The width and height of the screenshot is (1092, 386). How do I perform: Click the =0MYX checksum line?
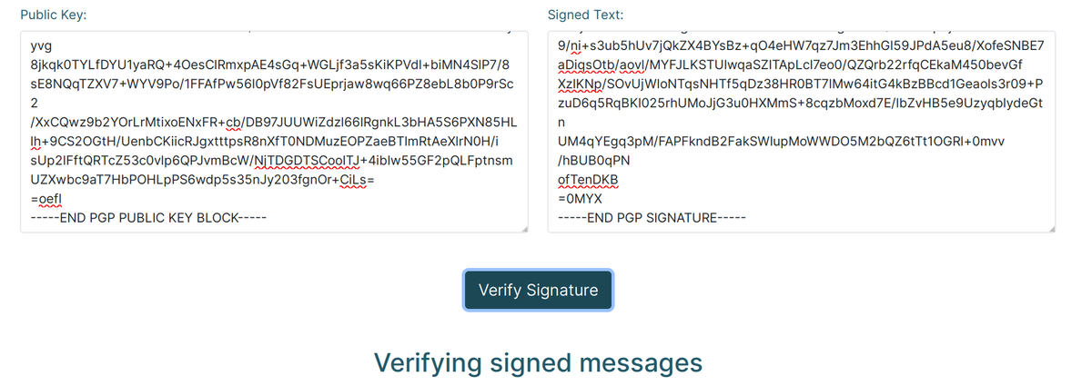tap(580, 199)
